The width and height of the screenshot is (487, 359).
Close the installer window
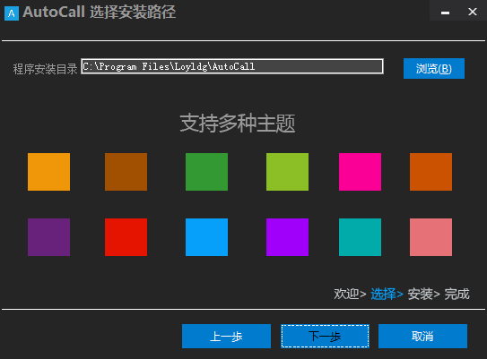pos(473,12)
